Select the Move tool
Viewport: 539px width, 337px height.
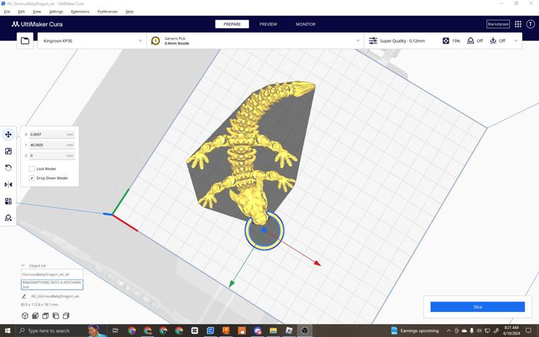[8, 134]
